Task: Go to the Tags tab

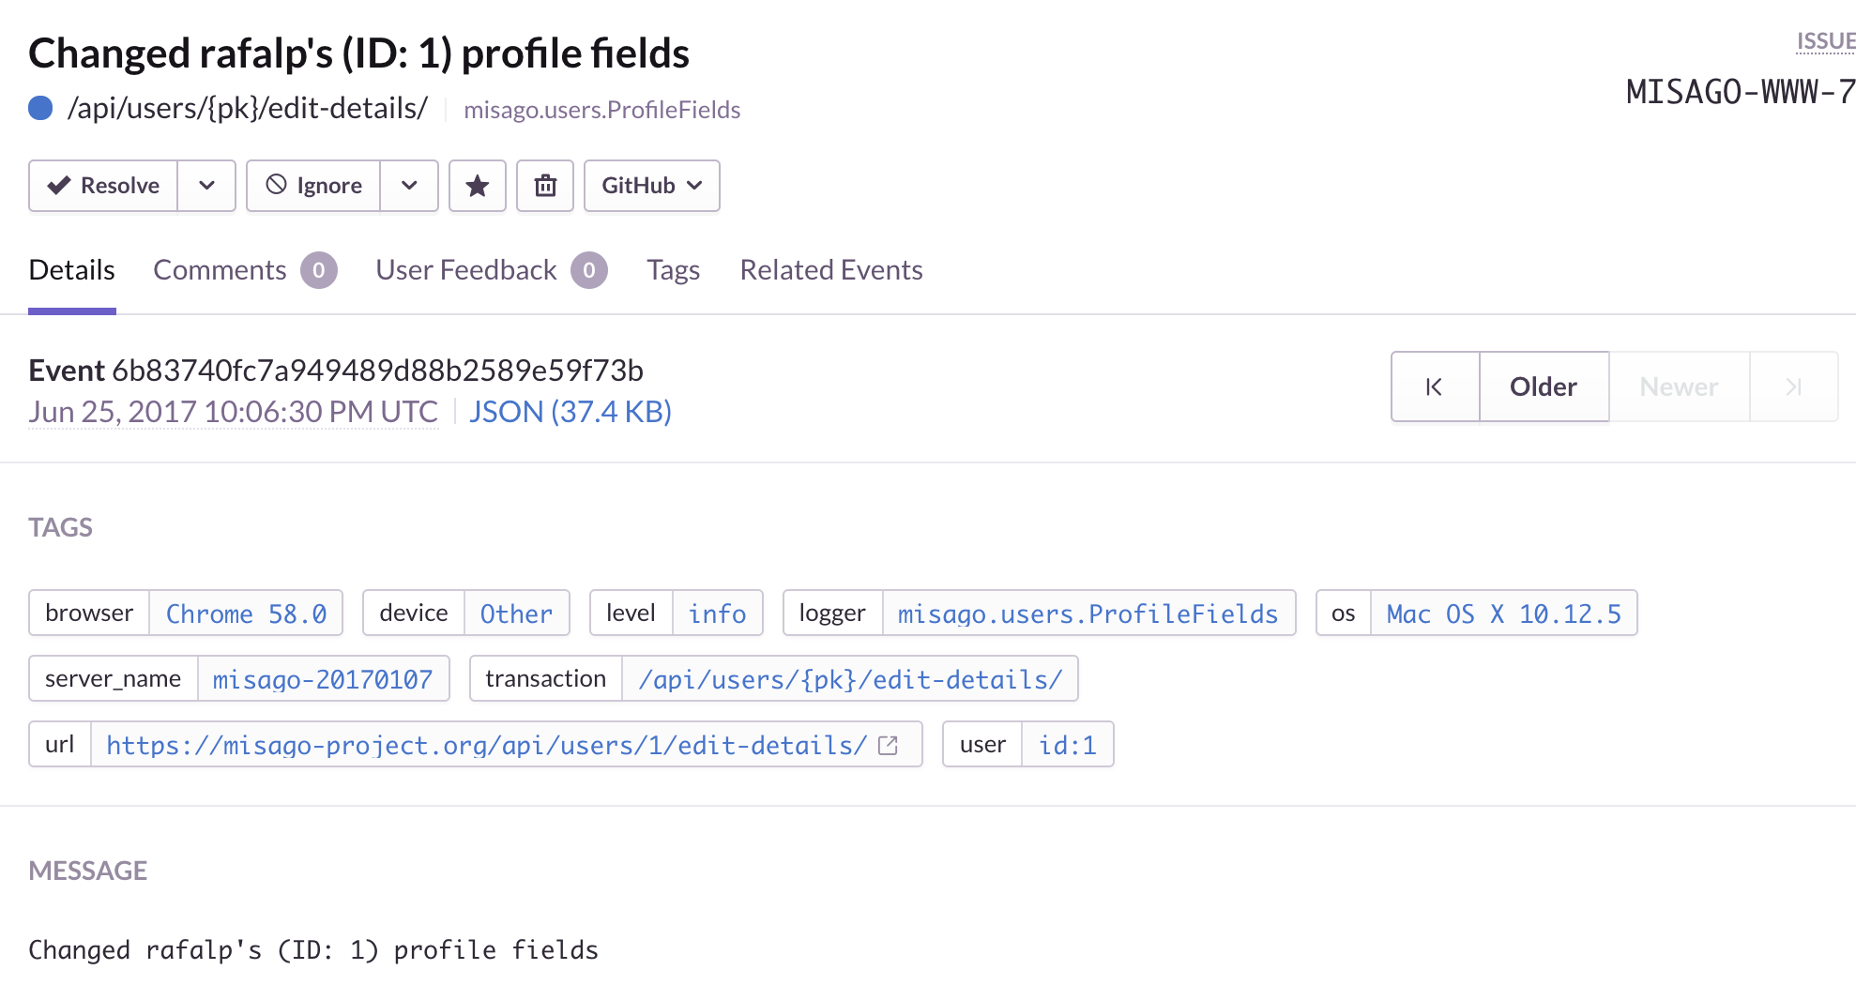Action: pos(673,270)
